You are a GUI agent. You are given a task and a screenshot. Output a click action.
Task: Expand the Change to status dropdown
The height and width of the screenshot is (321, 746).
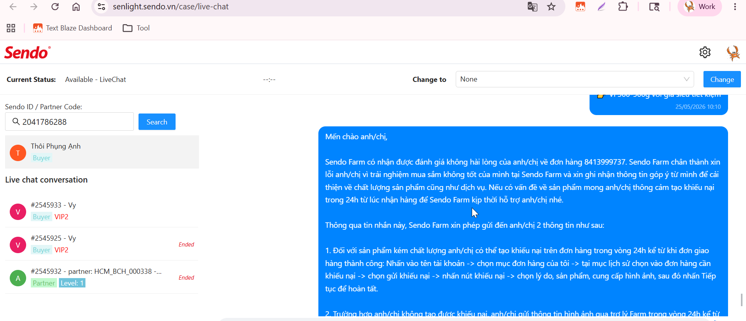[574, 79]
